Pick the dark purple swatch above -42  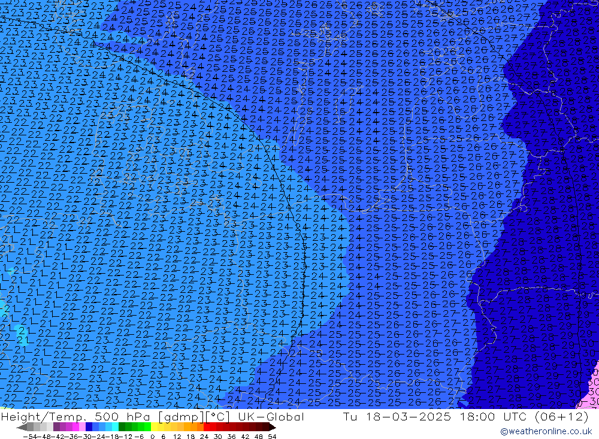click(56, 427)
